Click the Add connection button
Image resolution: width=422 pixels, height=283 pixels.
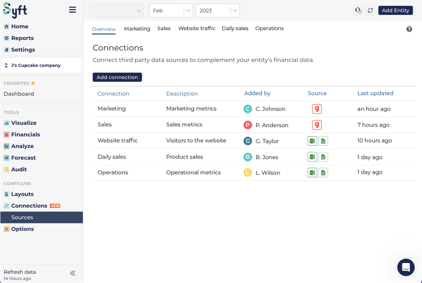(x=118, y=77)
